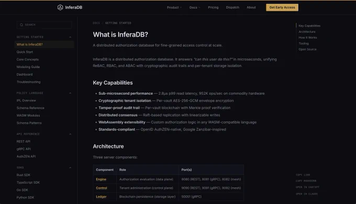Click the Copy Markdown action

(306, 181)
